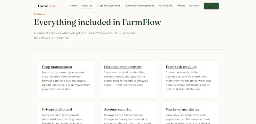Image resolution: width=256 pixels, height=124 pixels.
Task: Click the 'Everything included in FarmFlow' heading
Action: click(x=98, y=22)
